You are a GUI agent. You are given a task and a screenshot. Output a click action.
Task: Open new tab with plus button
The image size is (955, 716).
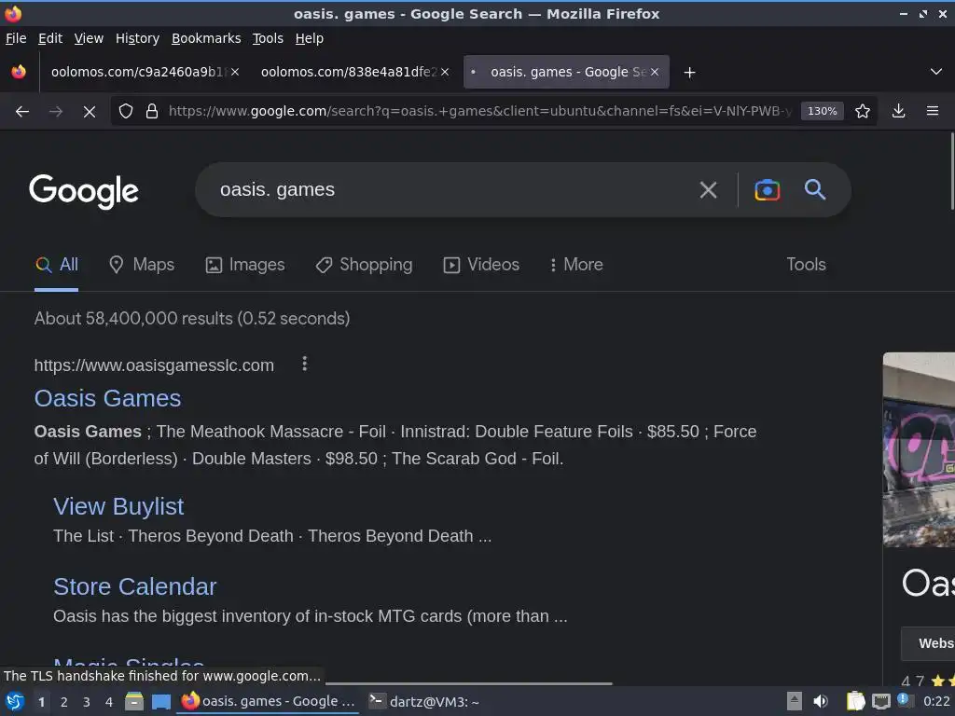coord(689,73)
